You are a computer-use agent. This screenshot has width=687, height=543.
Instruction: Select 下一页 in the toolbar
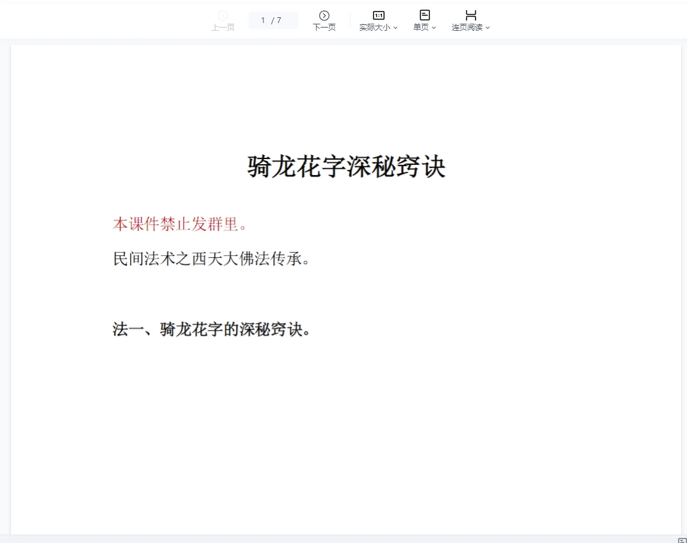[x=324, y=19]
